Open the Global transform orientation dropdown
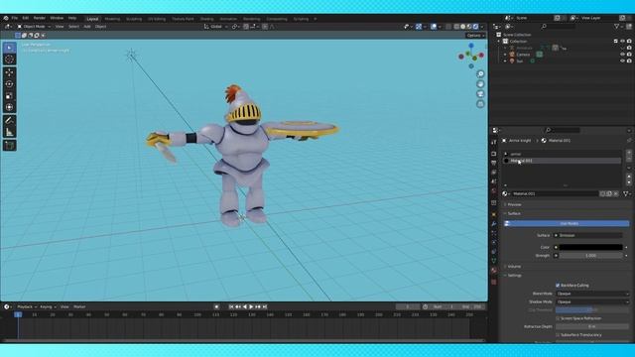 click(215, 27)
